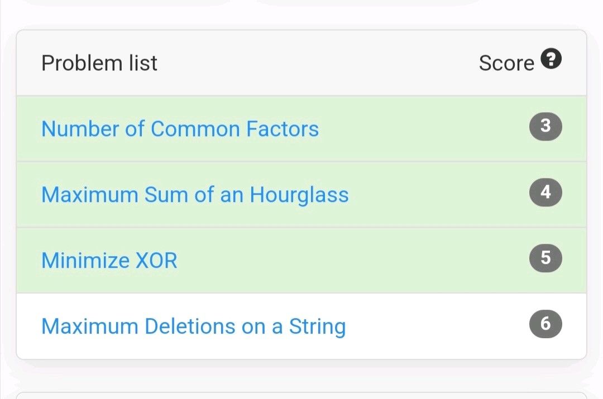Click the score badge showing 5

(545, 258)
